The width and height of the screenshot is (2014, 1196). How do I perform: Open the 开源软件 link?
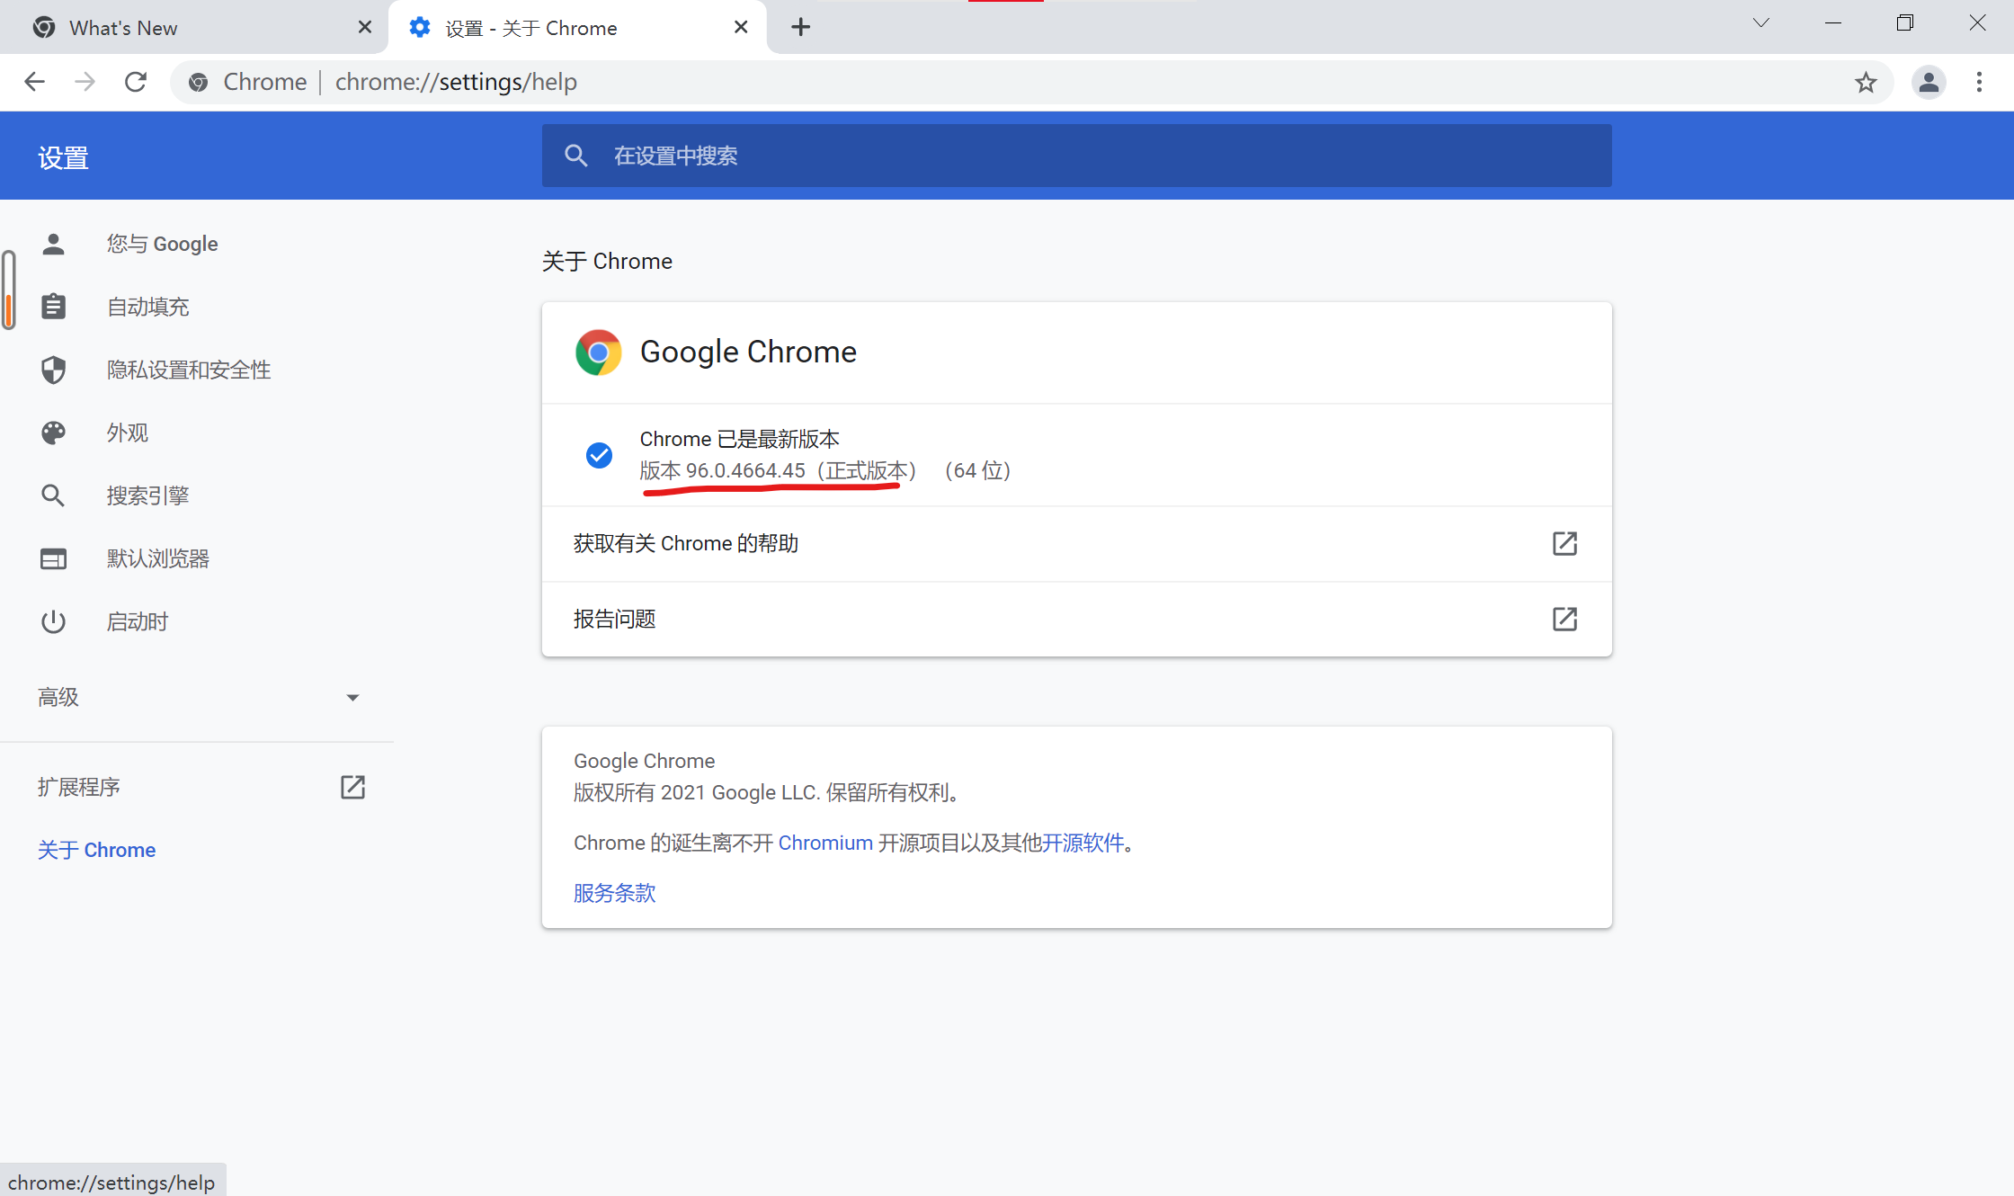(x=1083, y=843)
